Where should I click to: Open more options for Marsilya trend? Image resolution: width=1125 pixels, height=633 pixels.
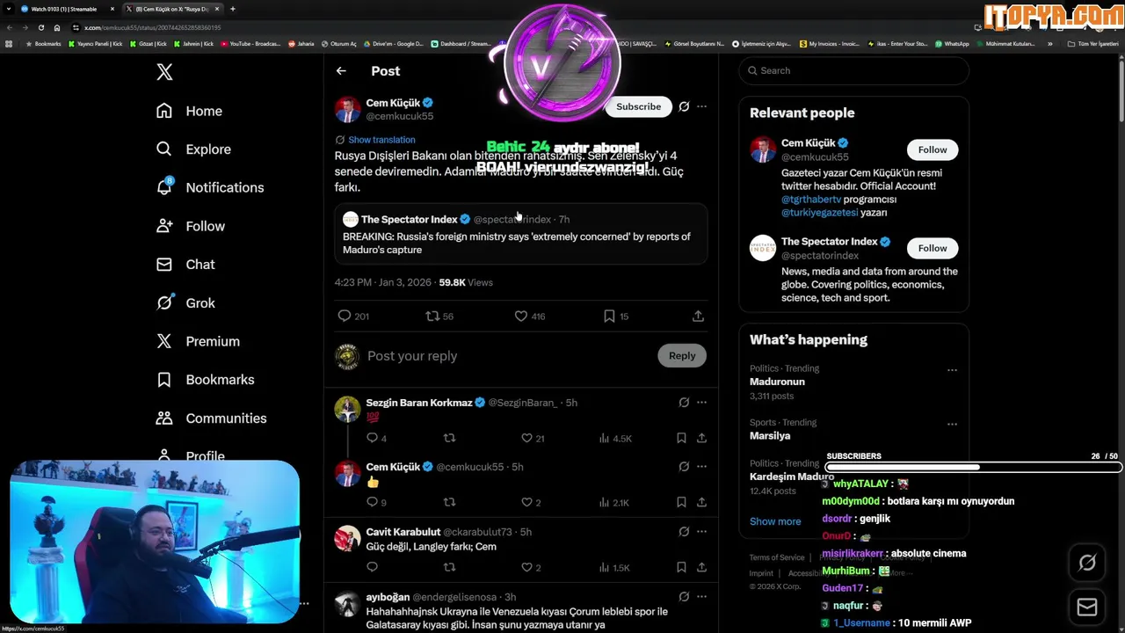point(952,424)
